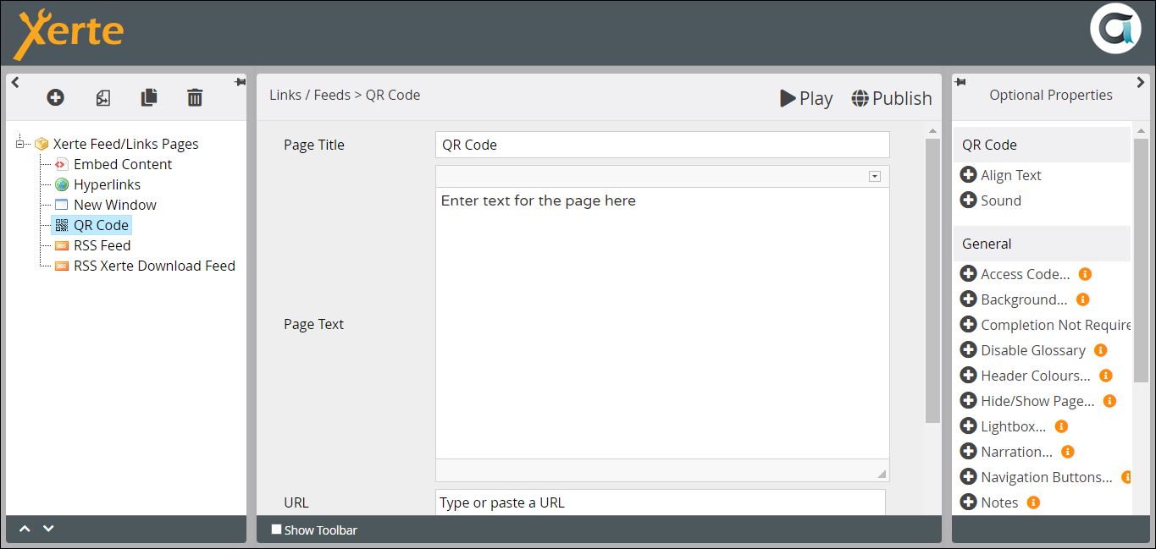Image resolution: width=1156 pixels, height=549 pixels.
Task: Click the delete trash can icon
Action: [195, 97]
